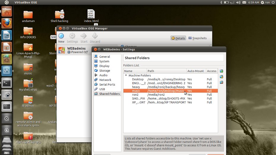This screenshot has height=155, width=276.
Task: Switch to Details view button
Action: 178,38
